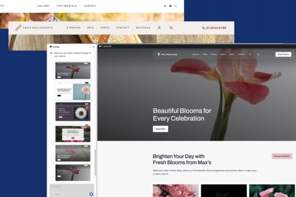Open À Propos in Paris Boulangerie menu
The height and width of the screenshot is (197, 296).
74,28
